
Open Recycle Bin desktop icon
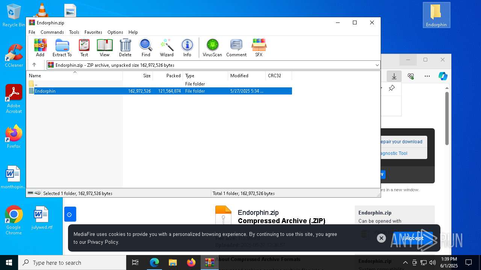click(14, 16)
